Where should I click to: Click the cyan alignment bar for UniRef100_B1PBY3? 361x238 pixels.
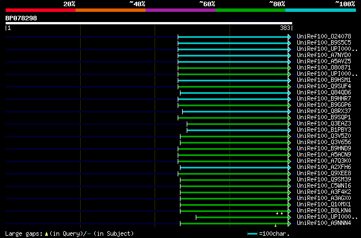click(237, 131)
